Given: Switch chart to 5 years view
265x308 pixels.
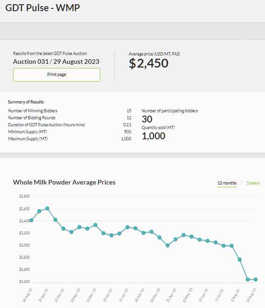Looking at the screenshot, I should (x=253, y=183).
